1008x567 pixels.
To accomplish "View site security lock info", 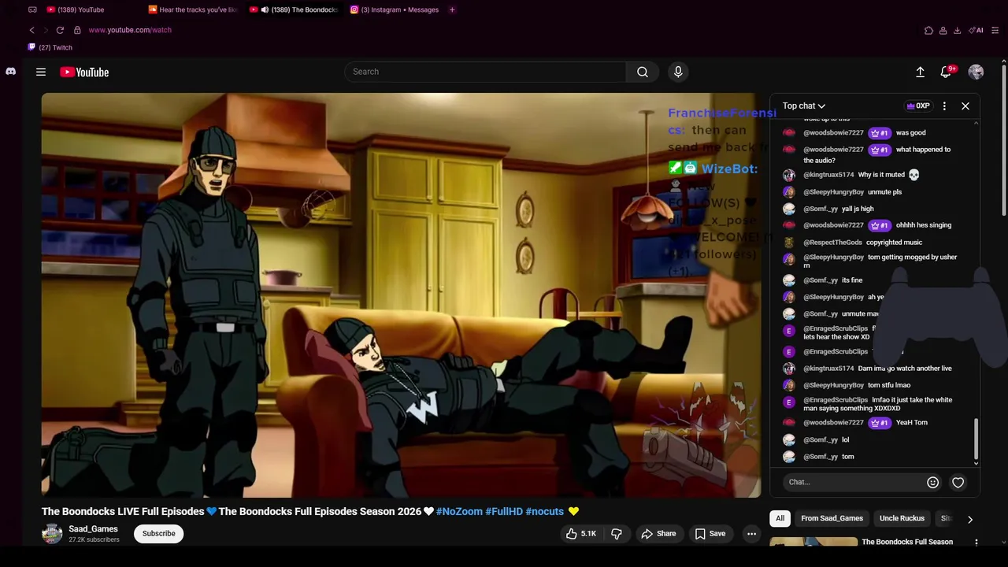I will click(77, 30).
